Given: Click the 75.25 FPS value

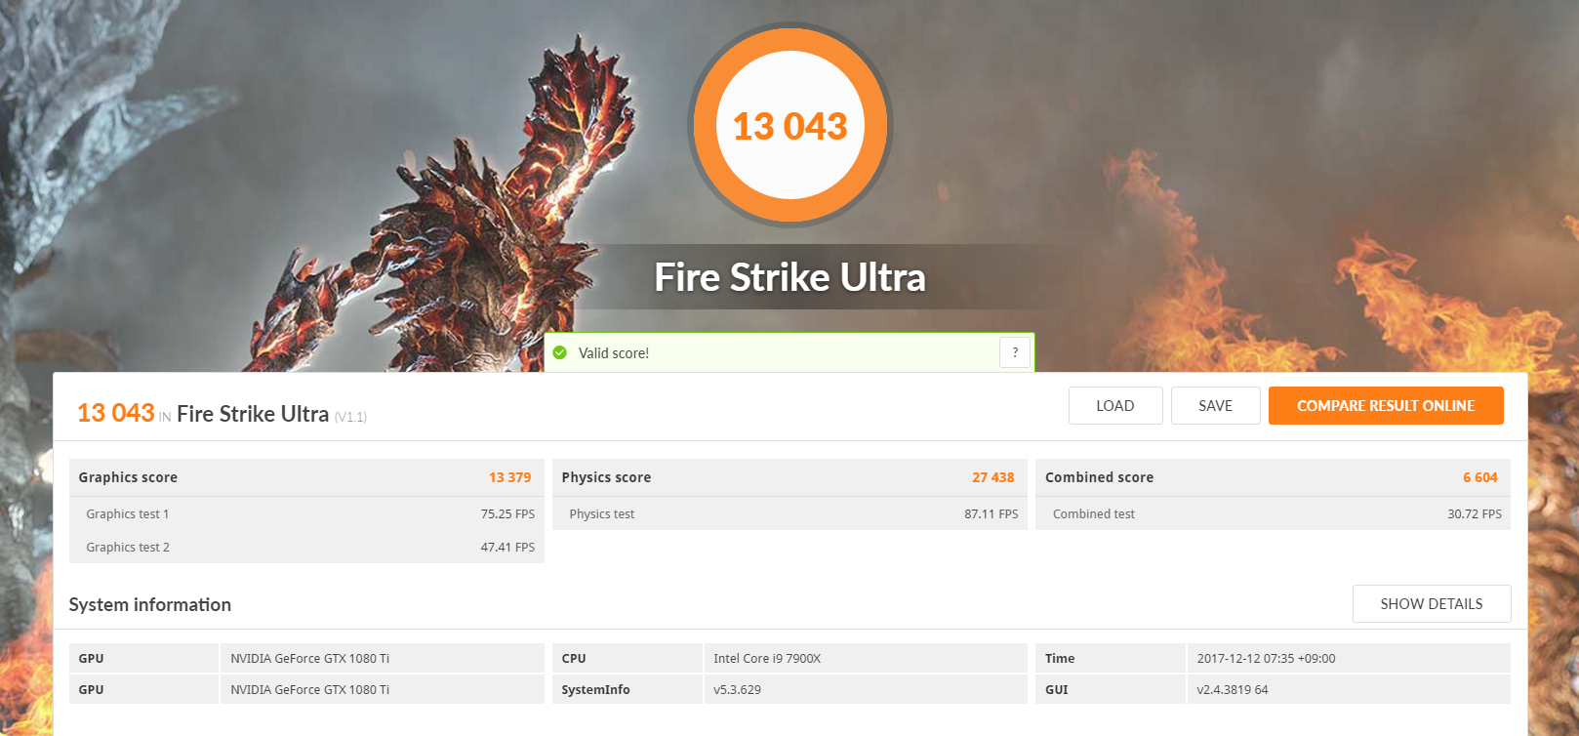Looking at the screenshot, I should point(507,513).
